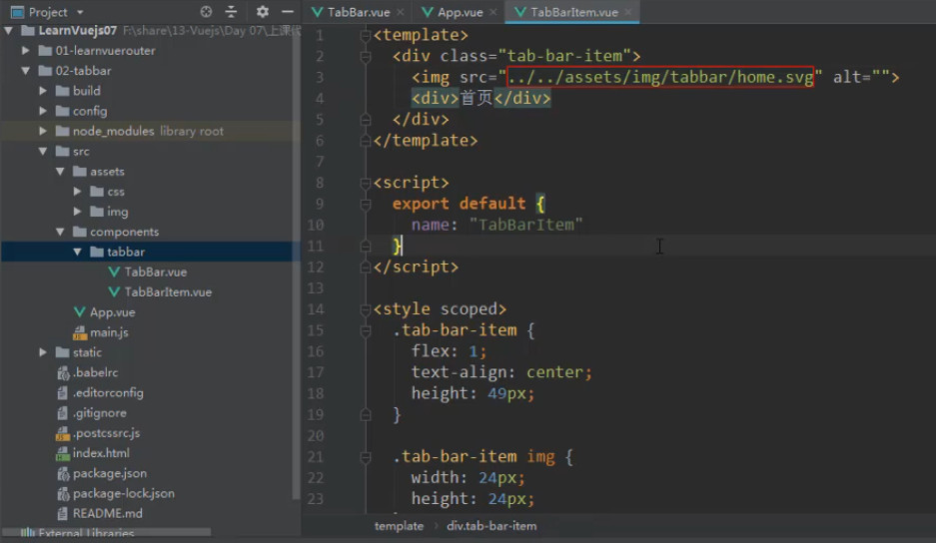This screenshot has width=936, height=543.
Task: Click the "TabBarItem" name string
Action: click(525, 225)
